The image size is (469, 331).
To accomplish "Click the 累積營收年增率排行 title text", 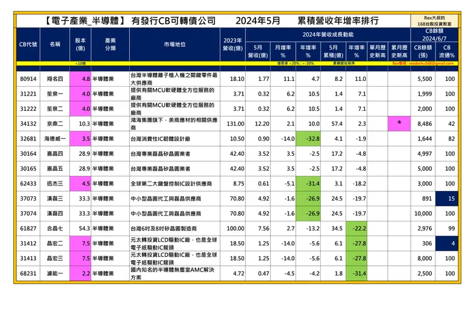I will click(x=338, y=21).
